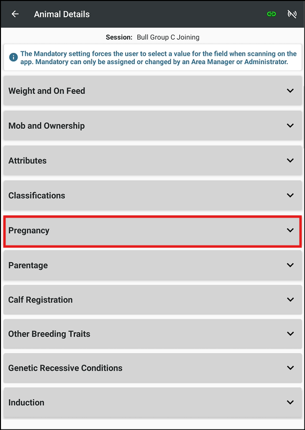Screen dimensions: 305x430
Task: Tap the back arrow icon
Action: [x=15, y=14]
